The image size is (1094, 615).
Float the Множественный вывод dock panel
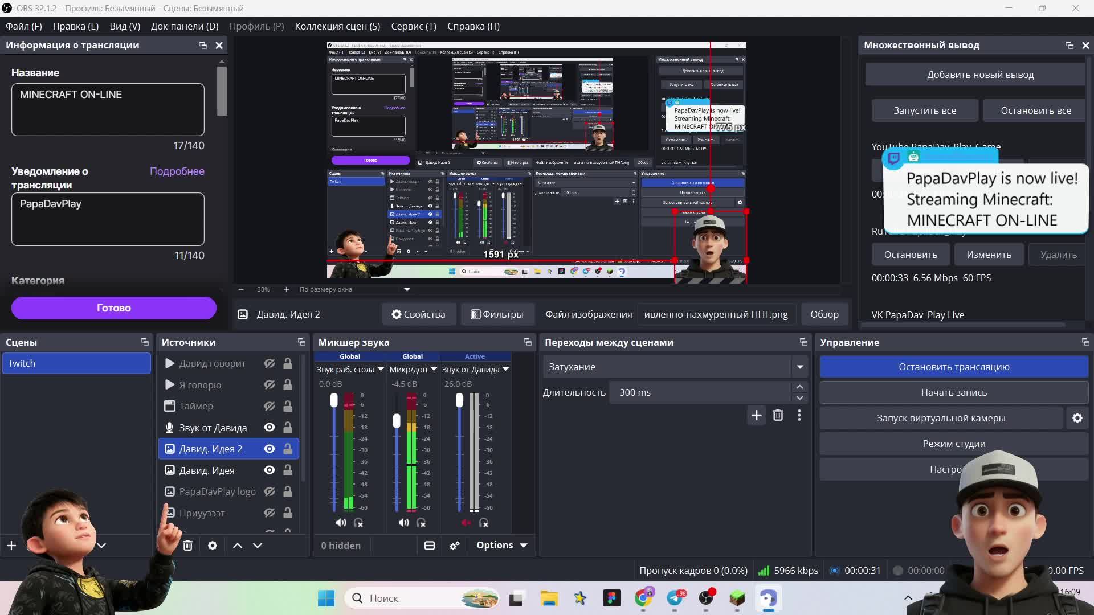(x=1069, y=46)
